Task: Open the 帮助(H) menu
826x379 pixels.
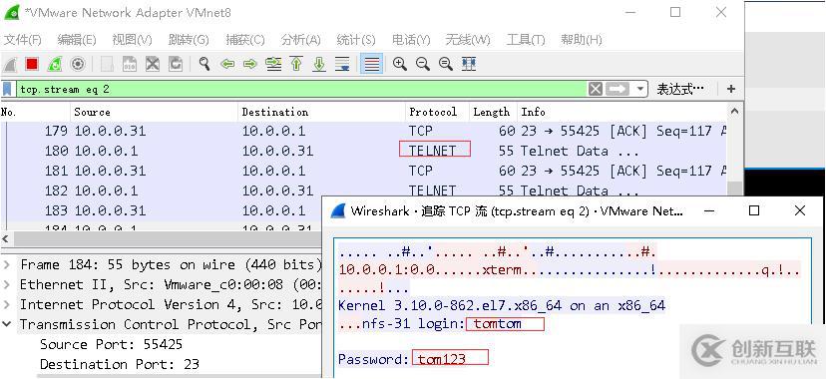Action: (x=582, y=40)
